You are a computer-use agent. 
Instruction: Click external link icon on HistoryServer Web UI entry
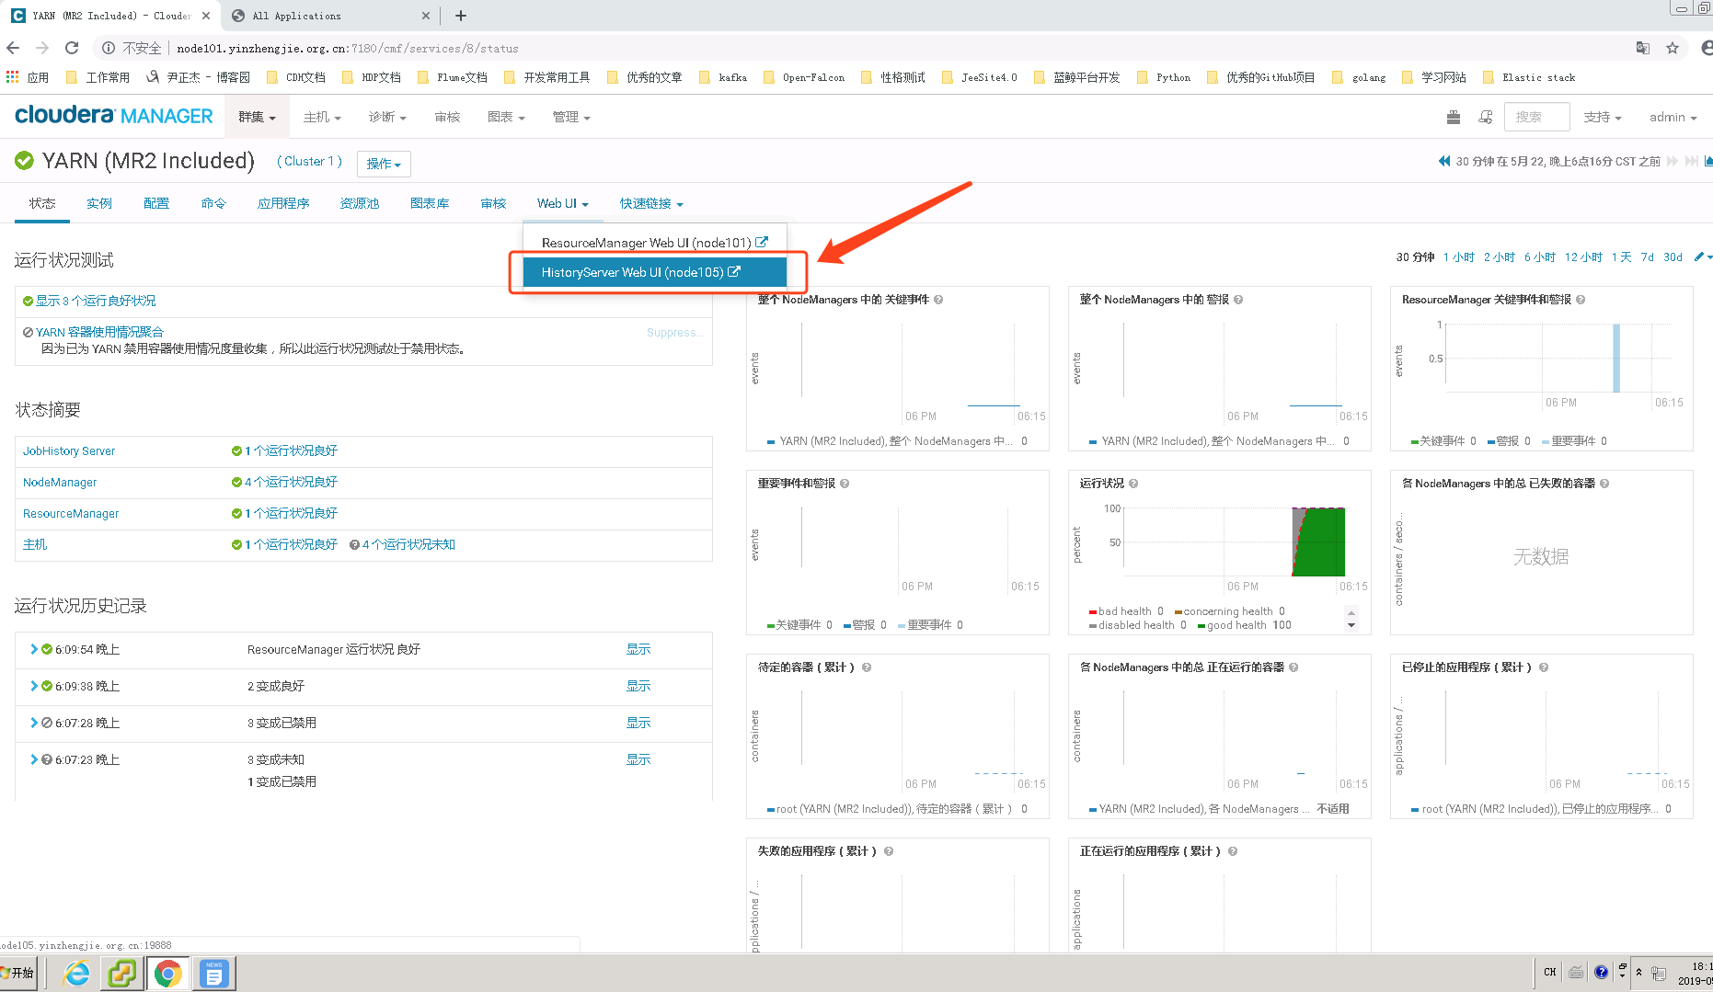pyautogui.click(x=734, y=272)
